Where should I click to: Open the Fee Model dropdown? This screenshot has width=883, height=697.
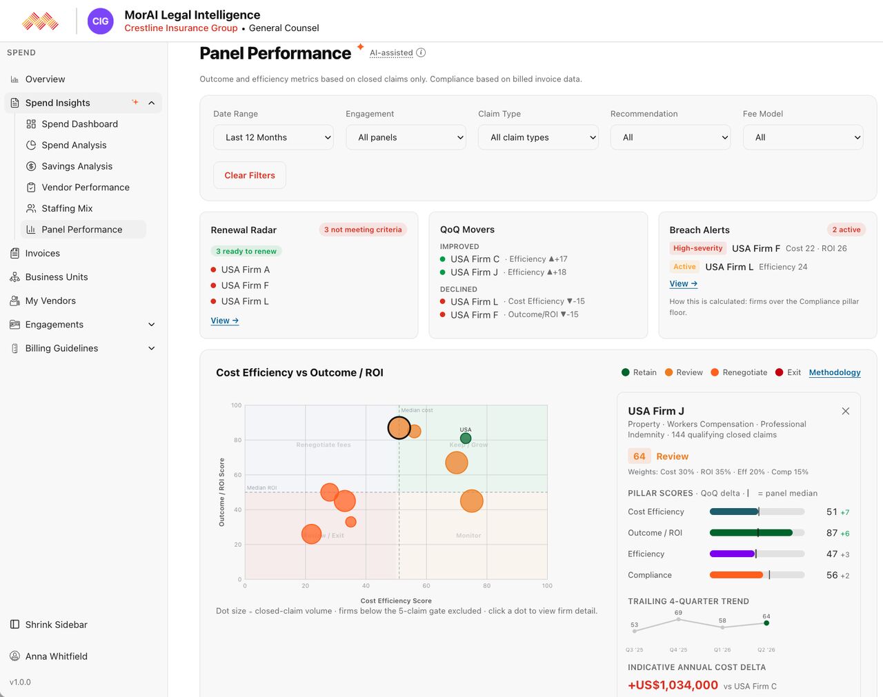(803, 137)
